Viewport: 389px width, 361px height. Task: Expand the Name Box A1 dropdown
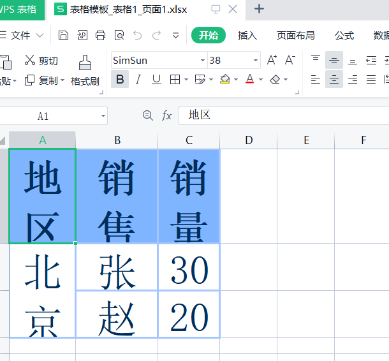tap(103, 116)
